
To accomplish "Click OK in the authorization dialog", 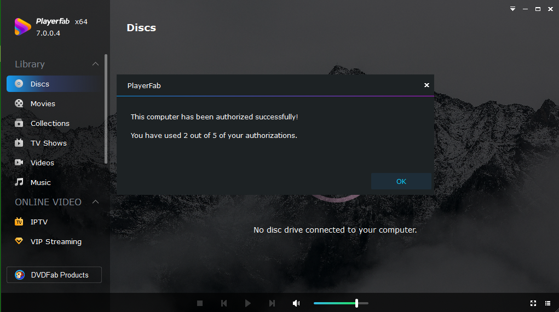I will coord(401,182).
